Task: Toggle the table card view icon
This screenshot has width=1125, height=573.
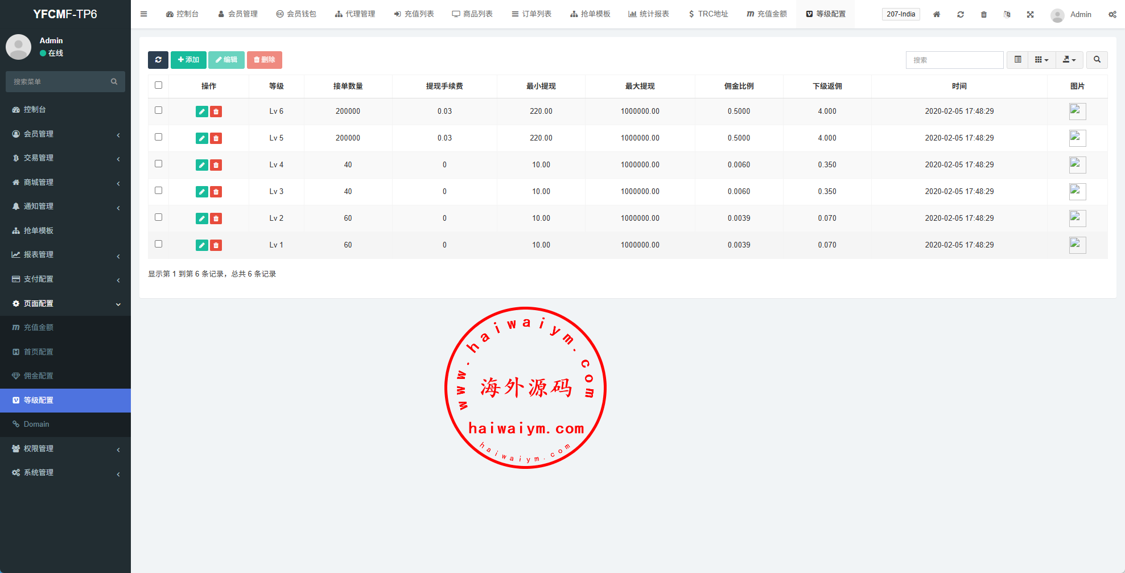Action: [x=1017, y=60]
